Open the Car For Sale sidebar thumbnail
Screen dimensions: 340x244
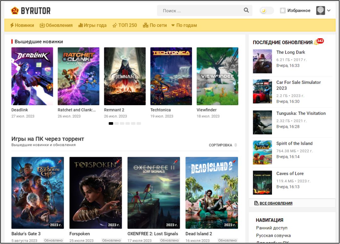tap(262, 91)
